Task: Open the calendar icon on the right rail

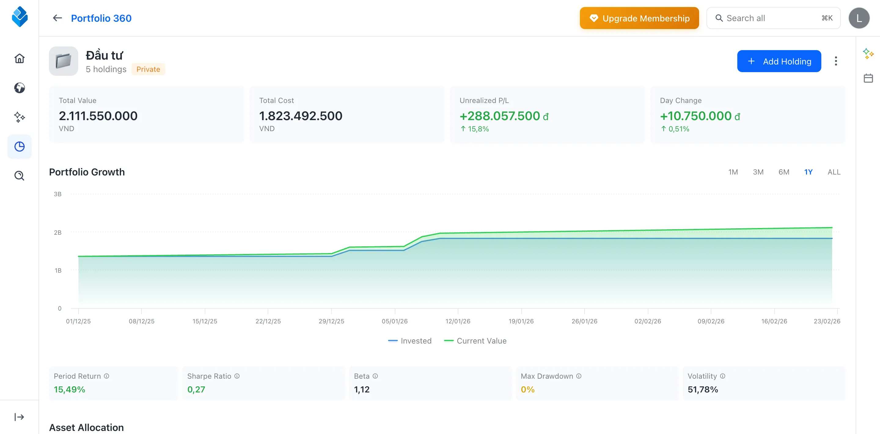Action: tap(869, 78)
